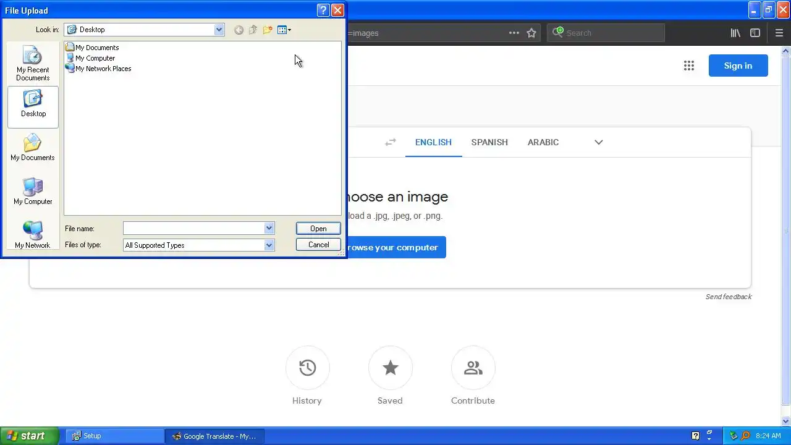Click the browser Search box
This screenshot has height=445, width=791.
pos(606,33)
